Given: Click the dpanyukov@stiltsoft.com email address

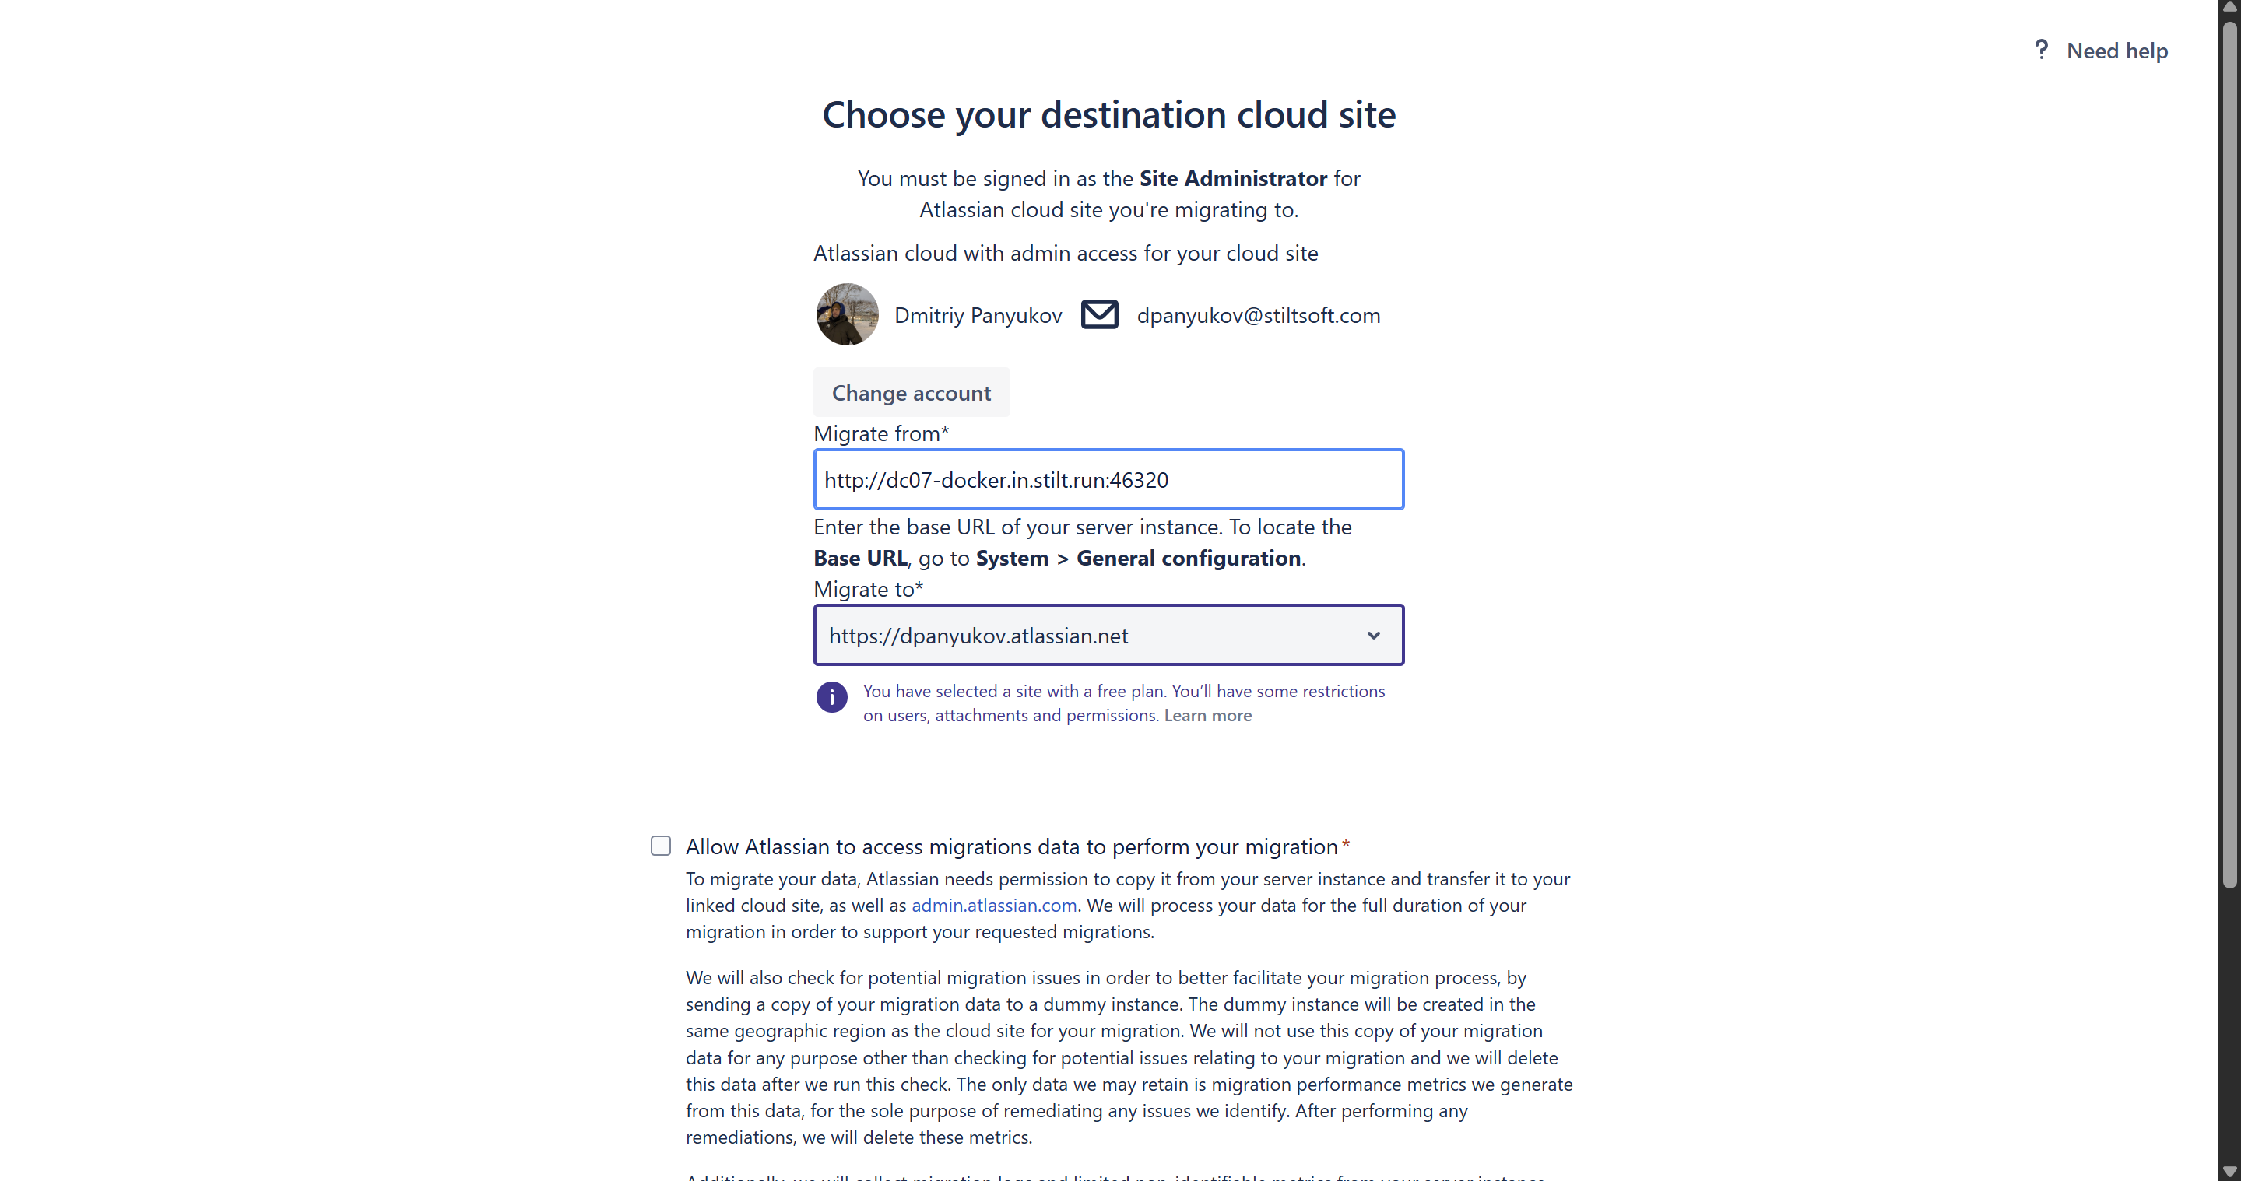Looking at the screenshot, I should 1258,315.
